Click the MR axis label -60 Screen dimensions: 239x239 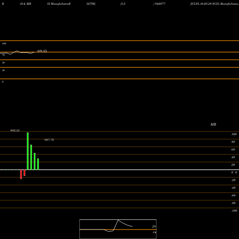(x=233, y=196)
